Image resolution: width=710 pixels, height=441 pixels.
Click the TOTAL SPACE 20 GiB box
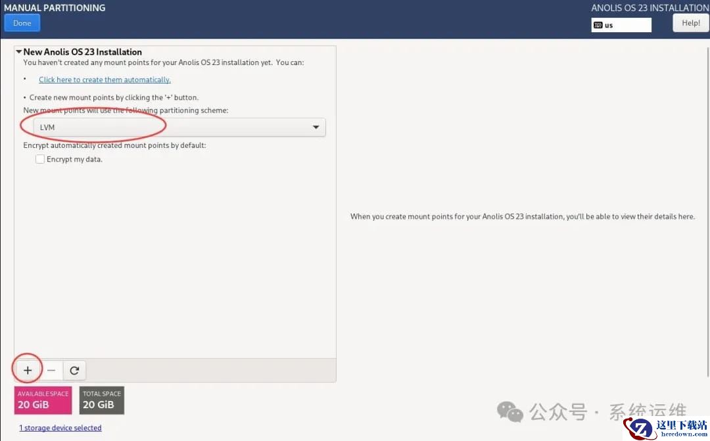point(102,400)
